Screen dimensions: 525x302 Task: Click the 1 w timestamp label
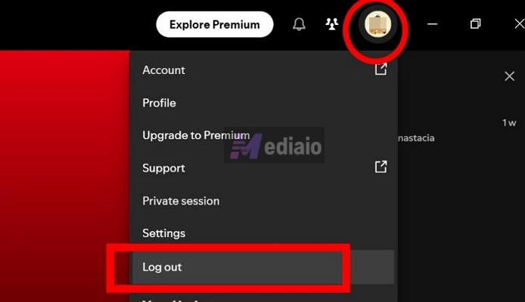[x=509, y=123]
